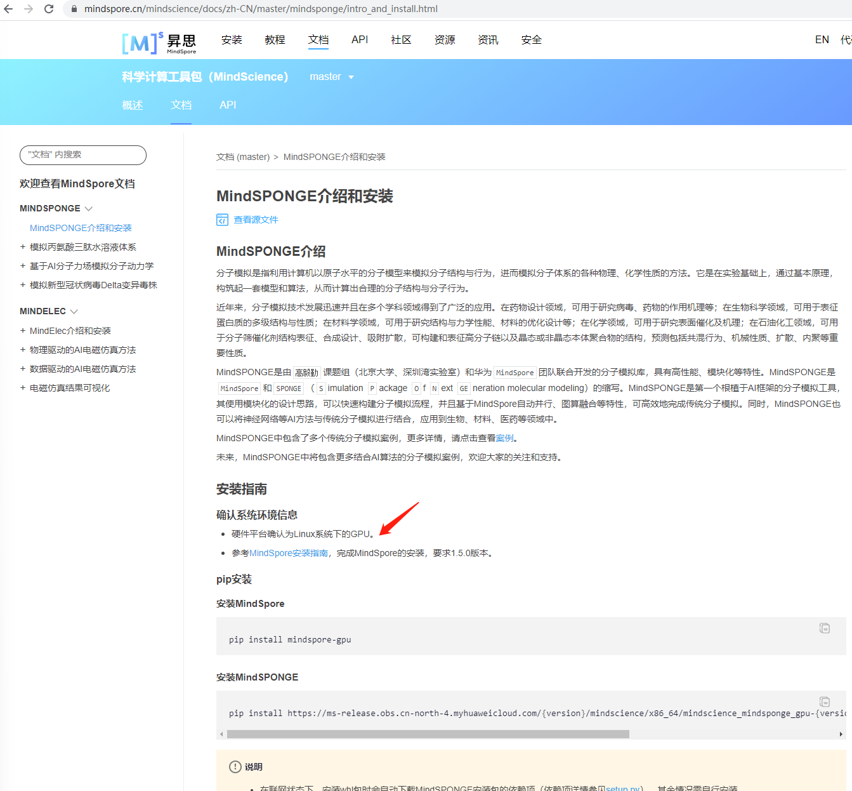Click the SPONGE inline code label

(x=289, y=389)
